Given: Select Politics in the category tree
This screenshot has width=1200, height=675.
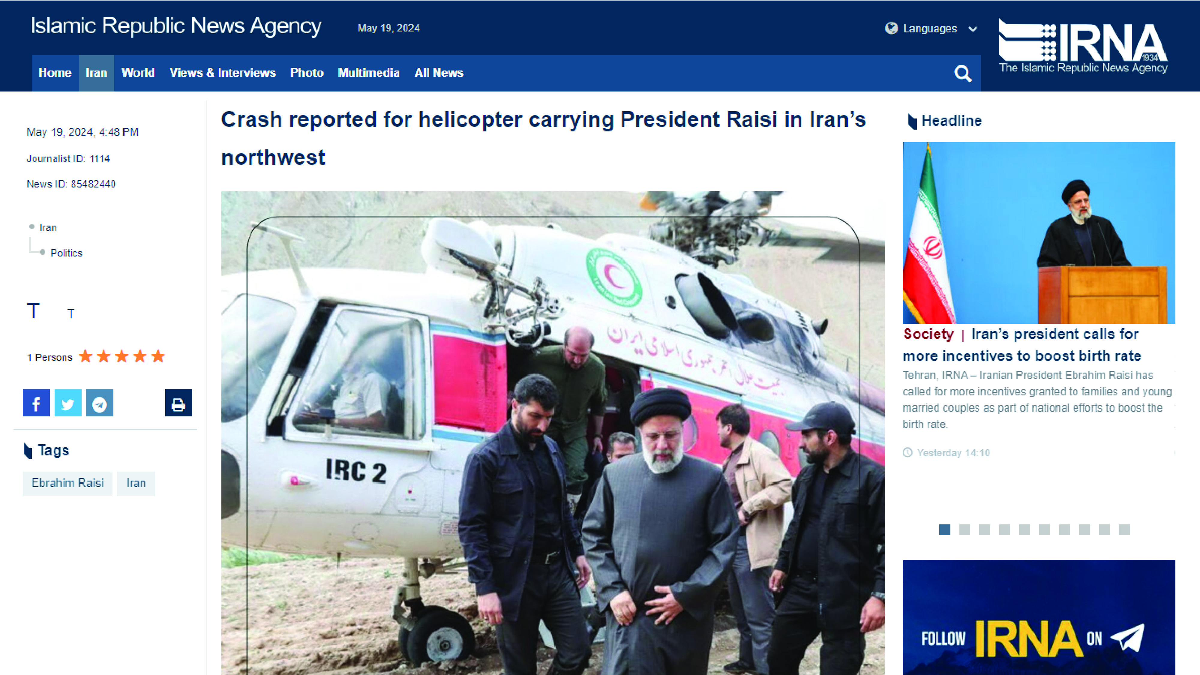Looking at the screenshot, I should click(x=66, y=253).
